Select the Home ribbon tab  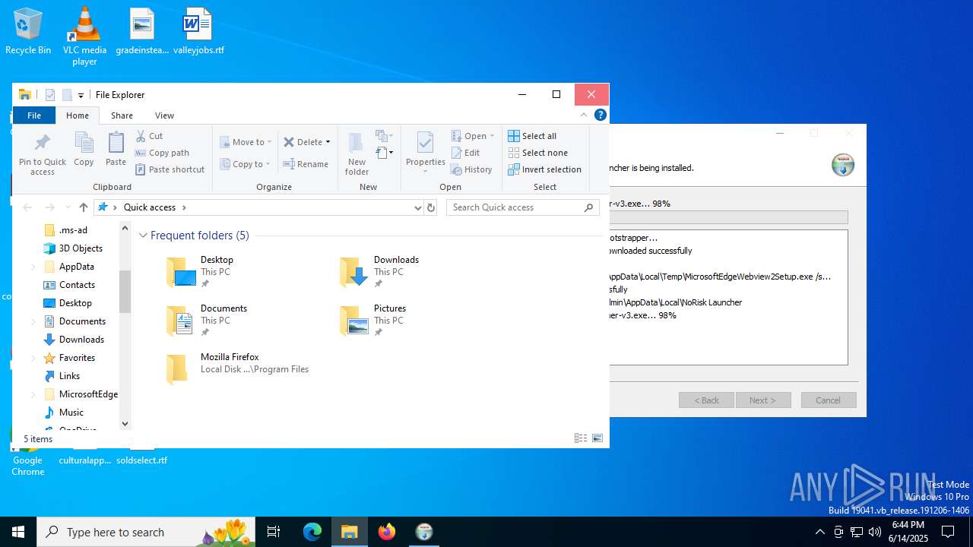click(x=78, y=115)
